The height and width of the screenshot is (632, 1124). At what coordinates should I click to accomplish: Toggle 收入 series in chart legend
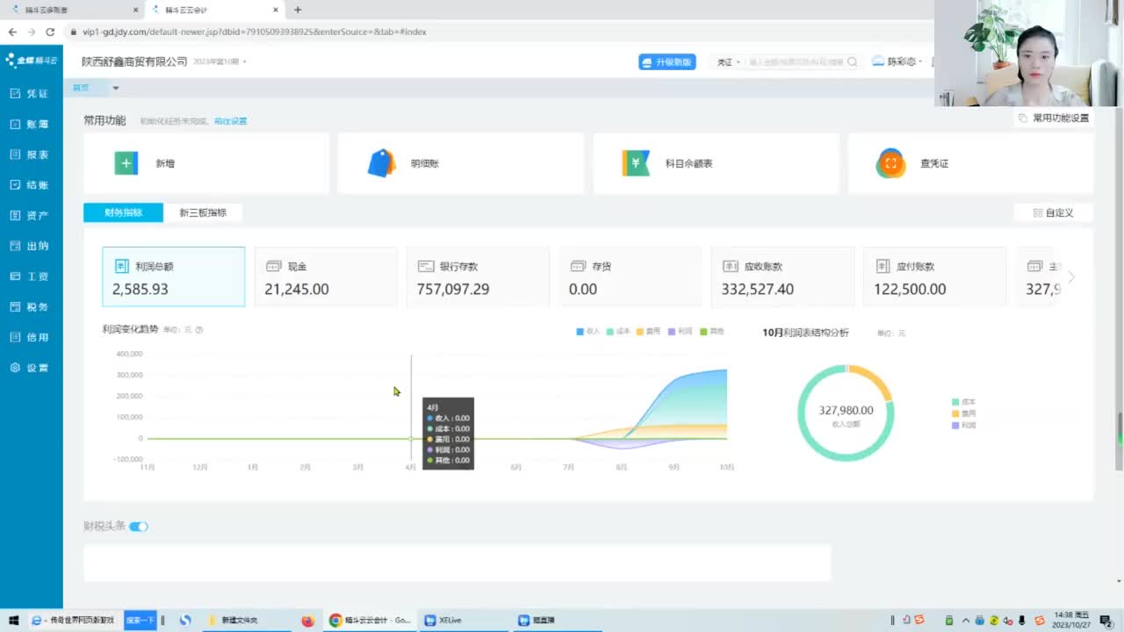point(588,331)
